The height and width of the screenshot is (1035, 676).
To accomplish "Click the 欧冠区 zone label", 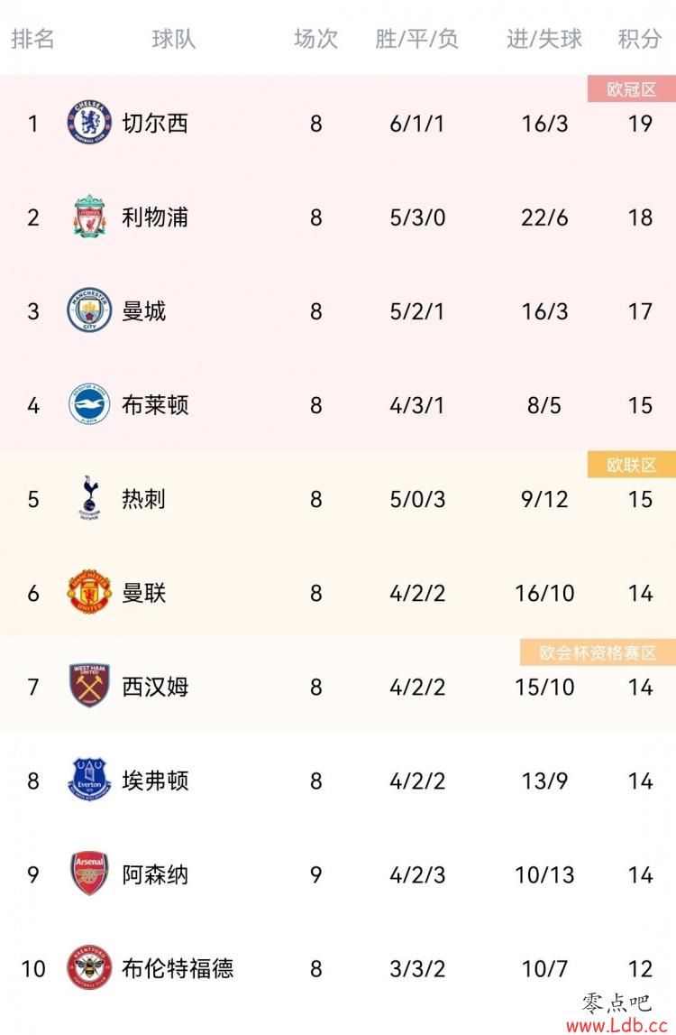I will click(x=632, y=89).
